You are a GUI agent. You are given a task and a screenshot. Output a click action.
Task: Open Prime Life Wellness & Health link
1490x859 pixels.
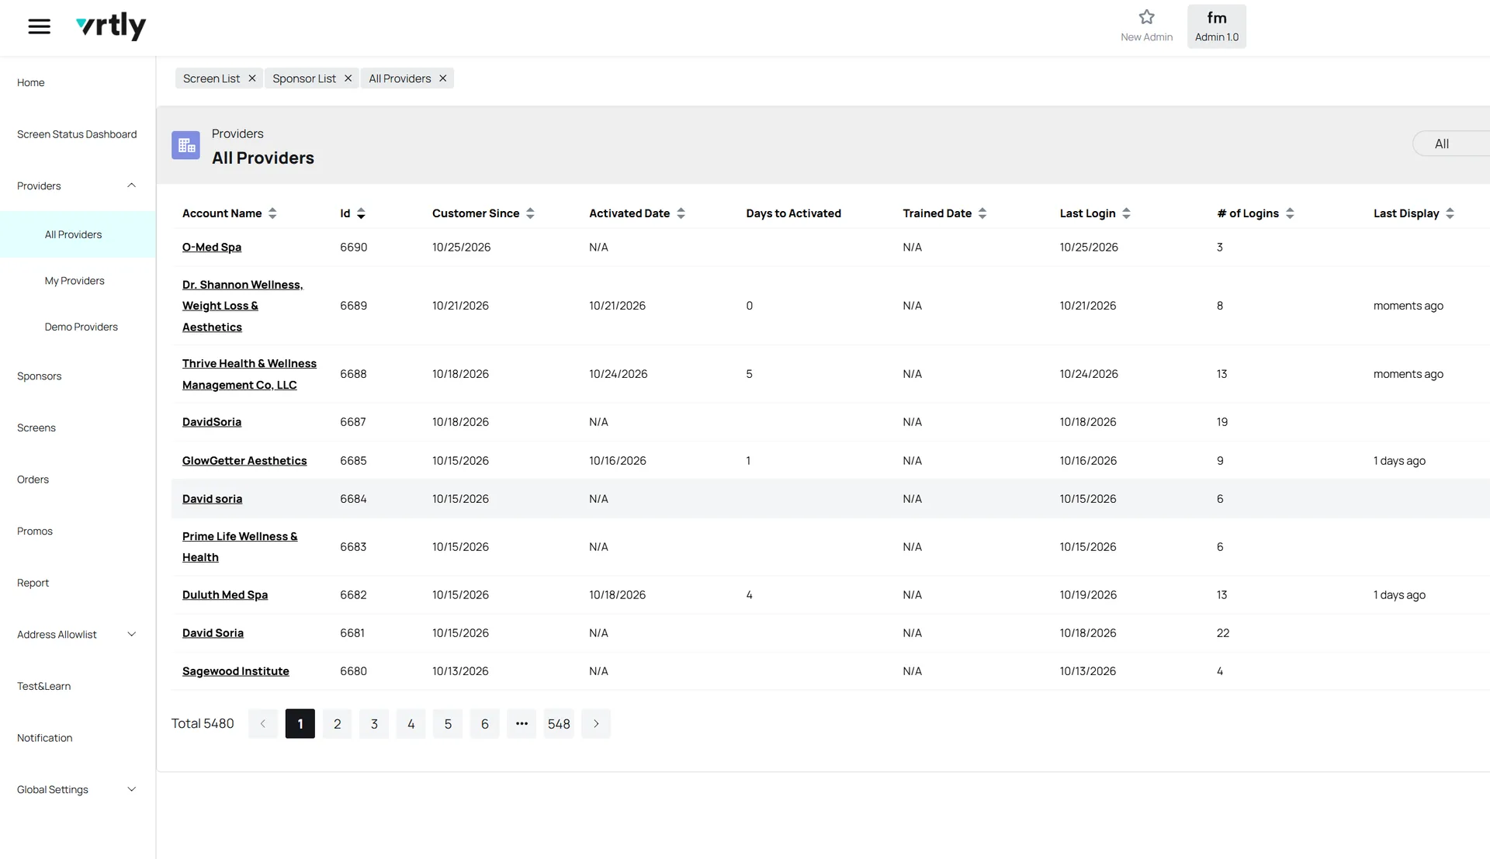click(240, 547)
